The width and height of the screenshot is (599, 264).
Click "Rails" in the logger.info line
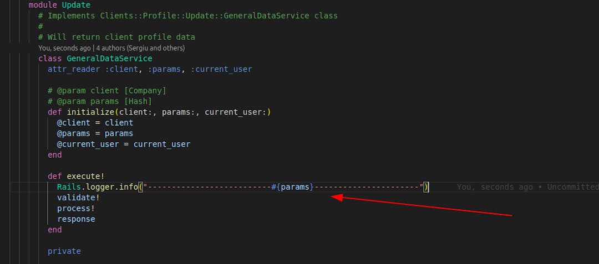[x=69, y=187]
